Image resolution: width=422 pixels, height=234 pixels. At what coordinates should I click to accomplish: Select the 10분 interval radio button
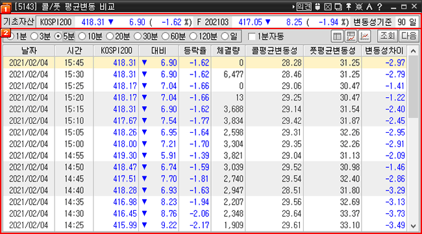pos(82,36)
